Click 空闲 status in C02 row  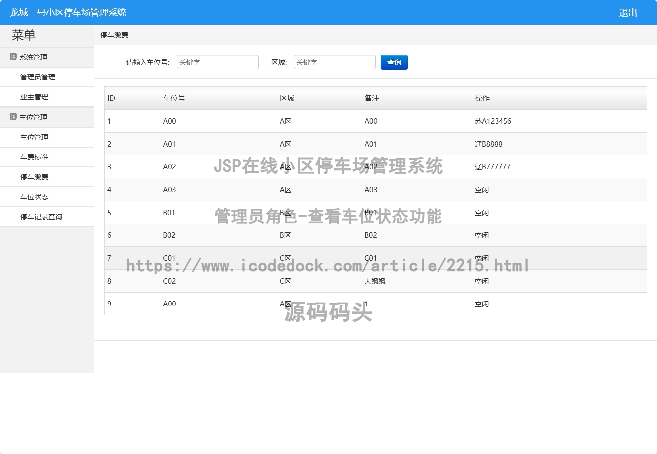tap(482, 281)
